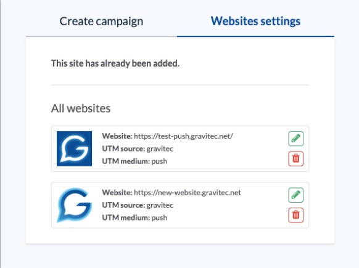Delete the test-push.gravitec.net website entry
This screenshot has width=359, height=268.
(x=296, y=158)
